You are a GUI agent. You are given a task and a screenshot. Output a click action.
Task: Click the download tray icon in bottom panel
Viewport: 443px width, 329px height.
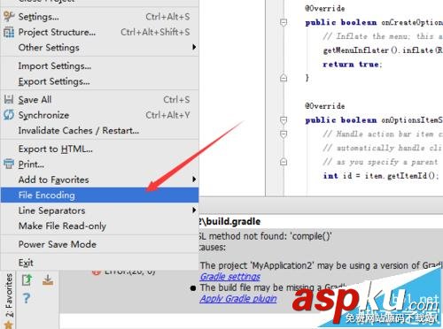tap(48, 279)
